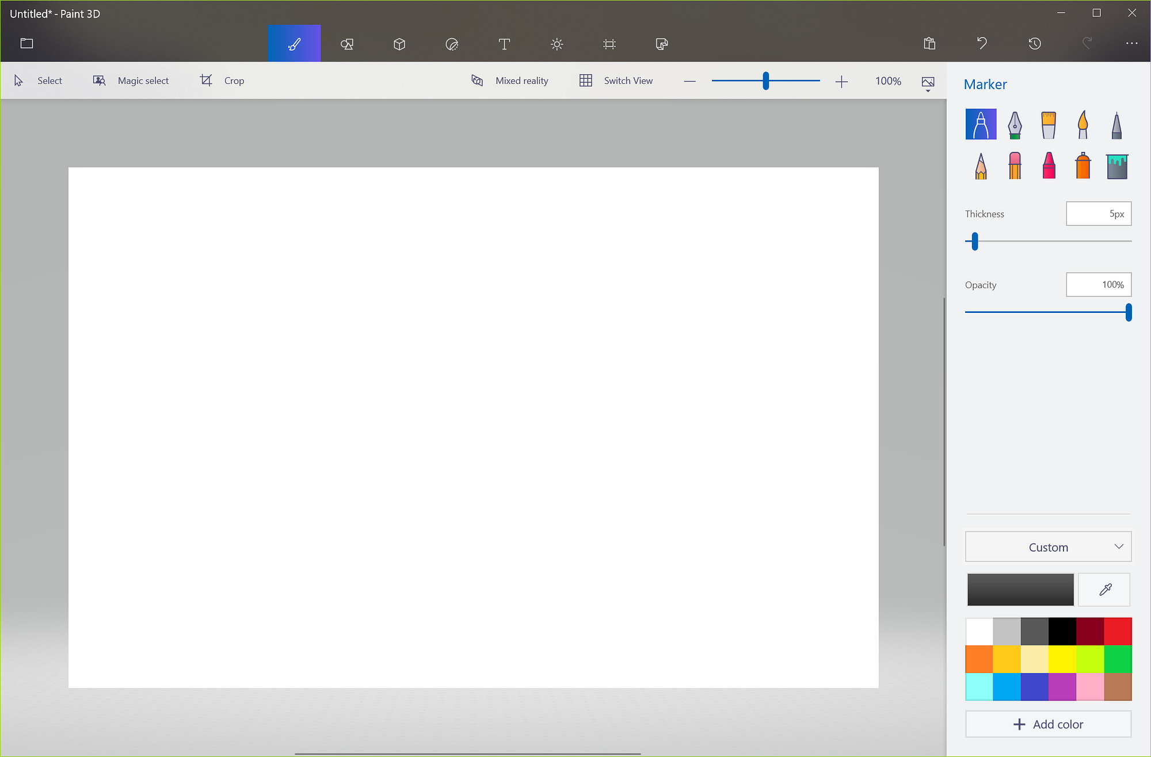
Task: Open the Menu folder button
Action: [27, 44]
